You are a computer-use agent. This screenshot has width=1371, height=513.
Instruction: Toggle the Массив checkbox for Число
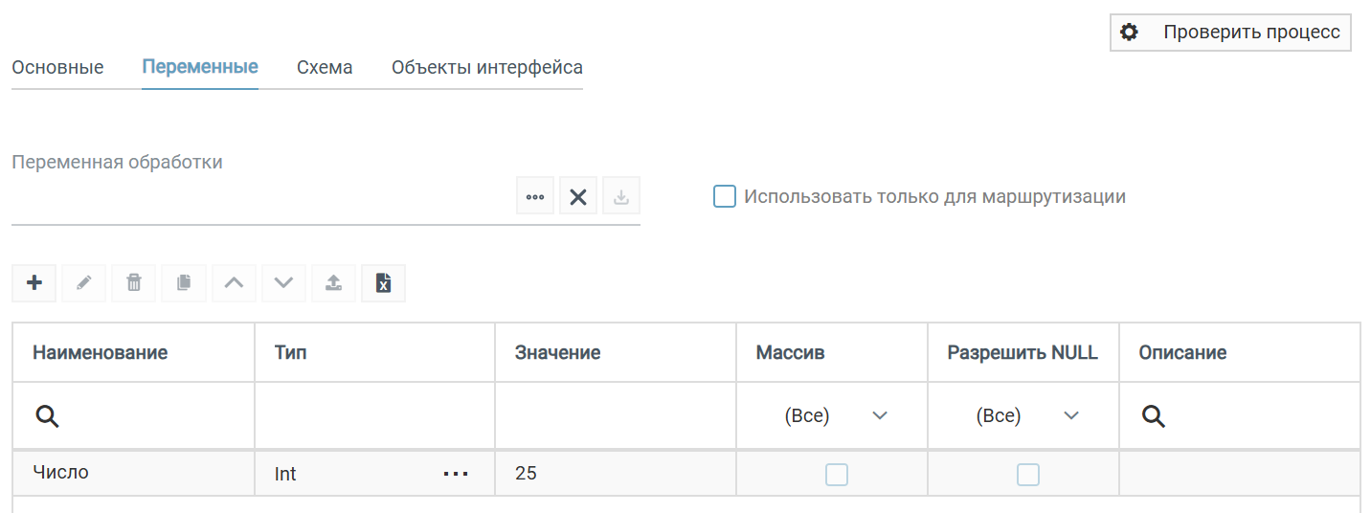click(x=837, y=474)
